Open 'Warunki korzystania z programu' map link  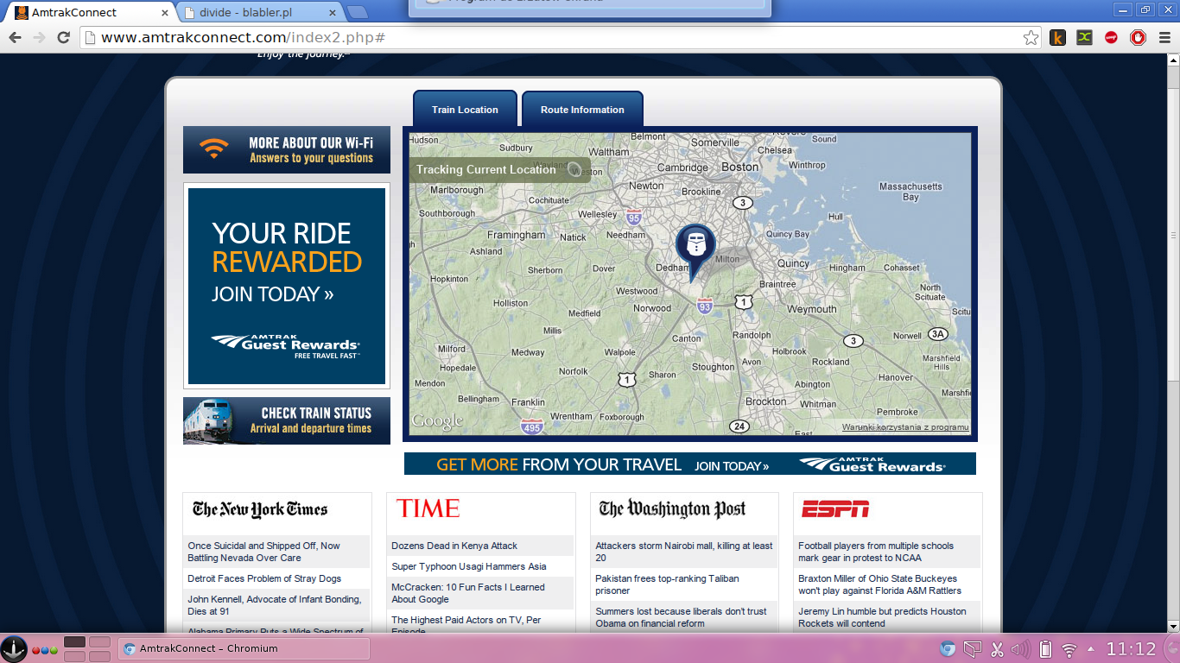[x=905, y=426]
